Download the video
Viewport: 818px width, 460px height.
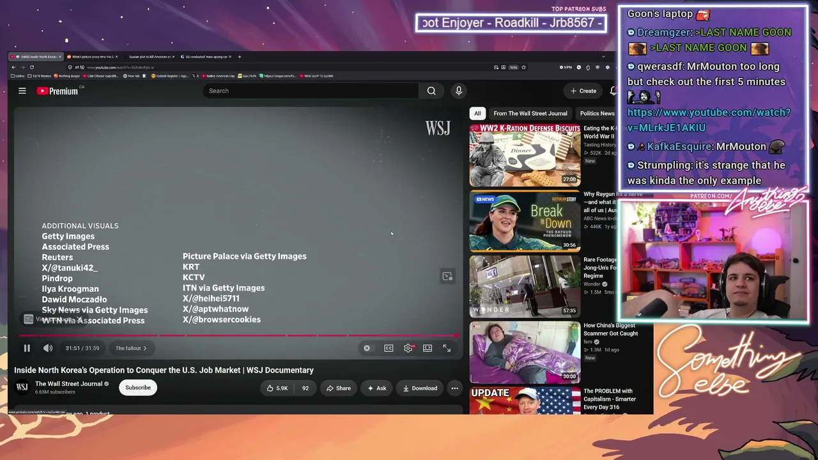(x=420, y=388)
